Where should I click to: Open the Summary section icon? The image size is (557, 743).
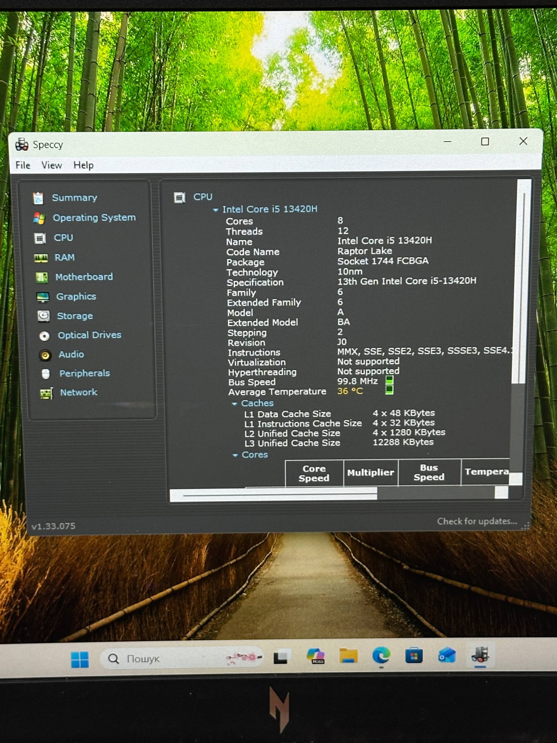pyautogui.click(x=38, y=198)
